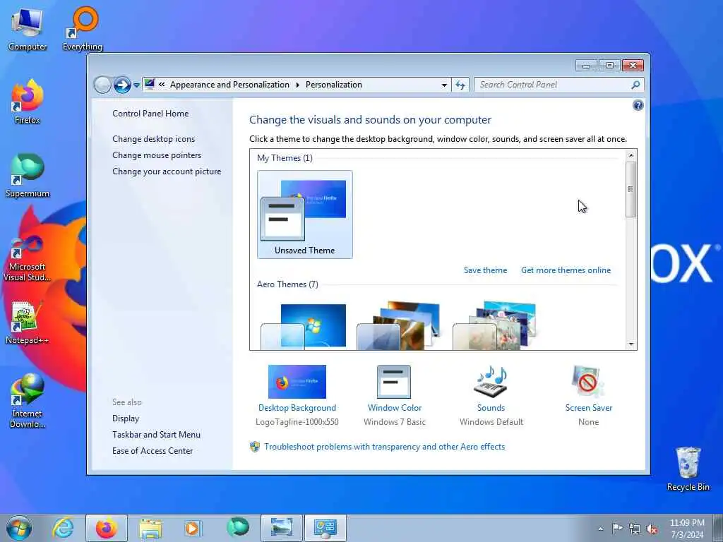This screenshot has width=723, height=542.
Task: Open the Window Color icon
Action: [394, 382]
